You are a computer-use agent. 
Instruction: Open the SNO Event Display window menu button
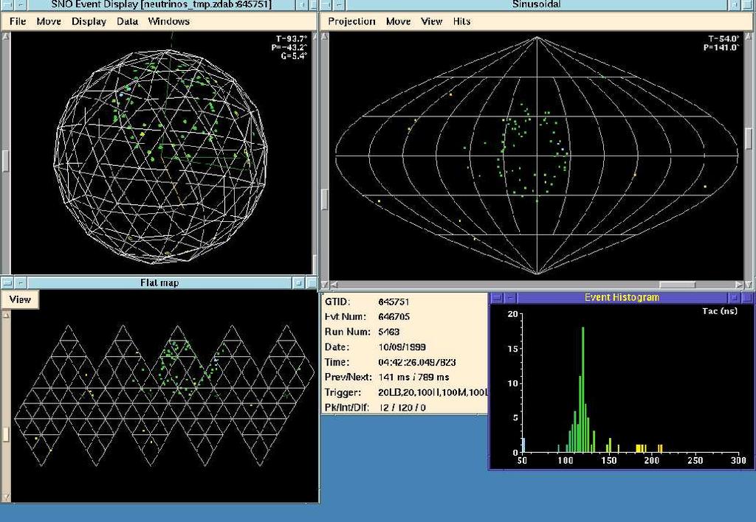point(7,5)
